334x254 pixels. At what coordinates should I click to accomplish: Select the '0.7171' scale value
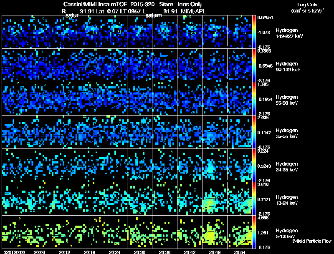pyautogui.click(x=264, y=199)
